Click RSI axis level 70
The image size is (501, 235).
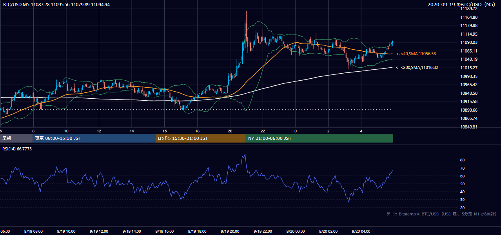(463, 168)
